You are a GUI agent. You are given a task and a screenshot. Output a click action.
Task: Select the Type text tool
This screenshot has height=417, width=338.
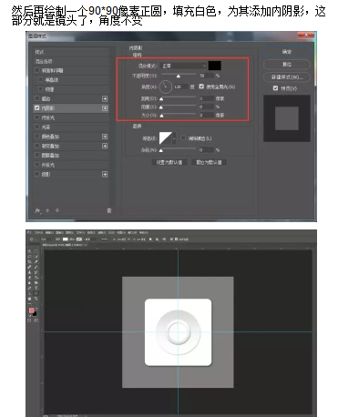[36, 288]
